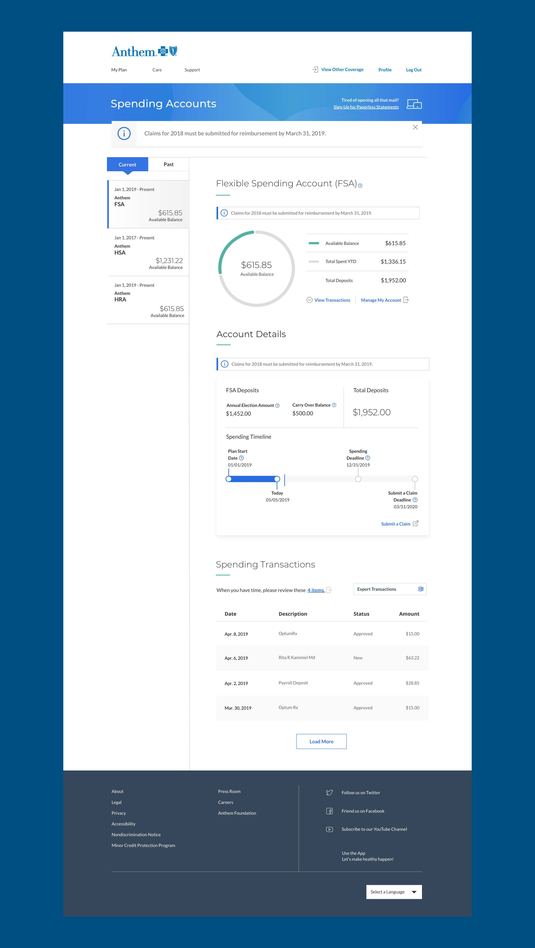Click the YouTube icon in footer
The image size is (535, 948).
point(329,829)
